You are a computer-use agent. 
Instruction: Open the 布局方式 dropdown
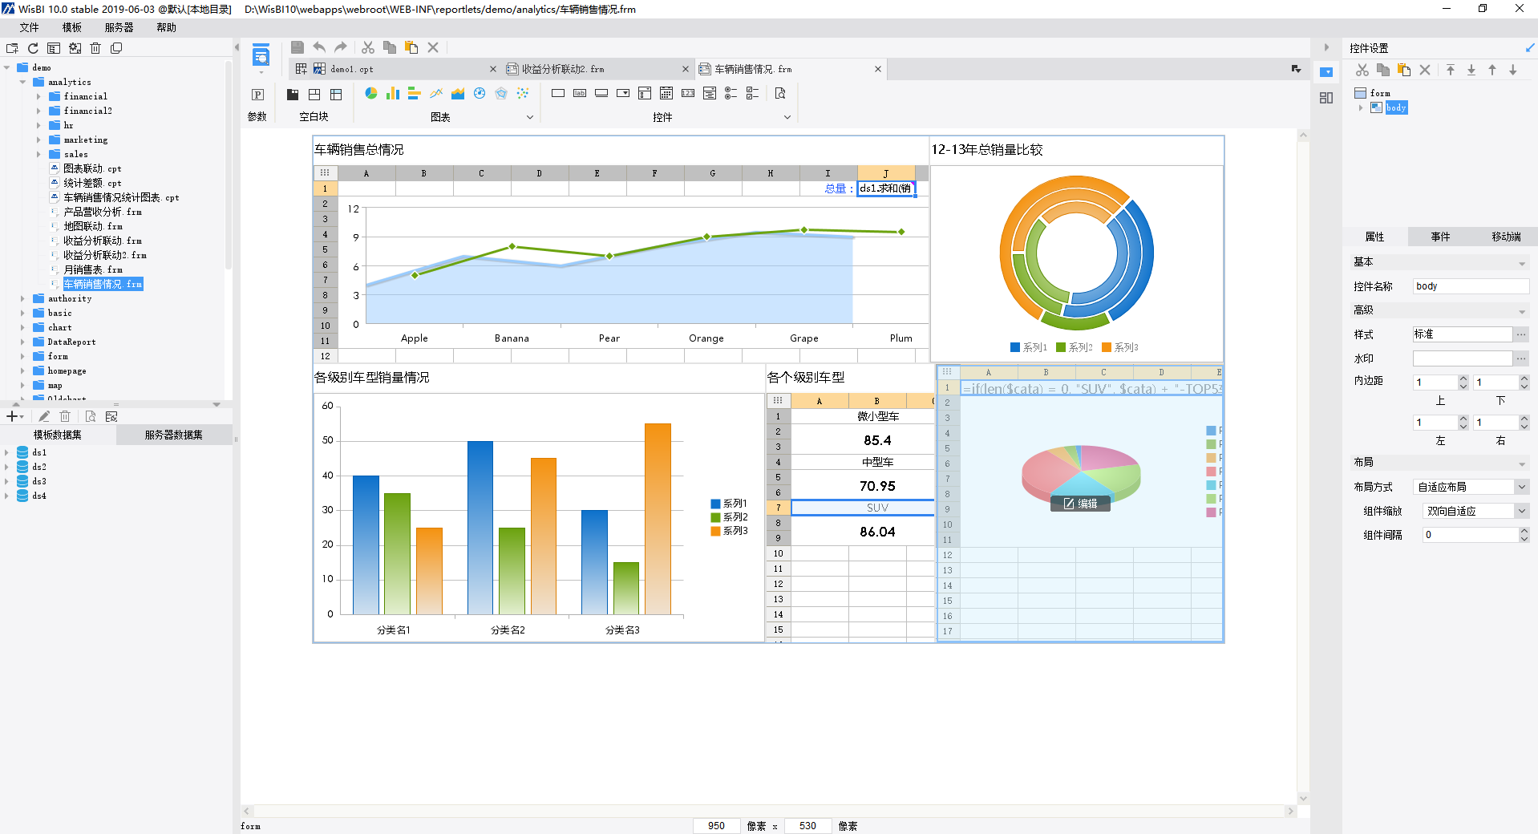point(1521,487)
